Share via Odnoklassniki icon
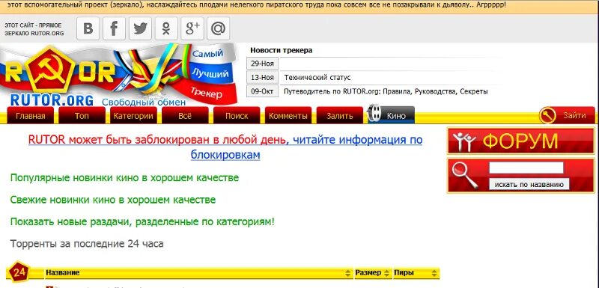 166,28
